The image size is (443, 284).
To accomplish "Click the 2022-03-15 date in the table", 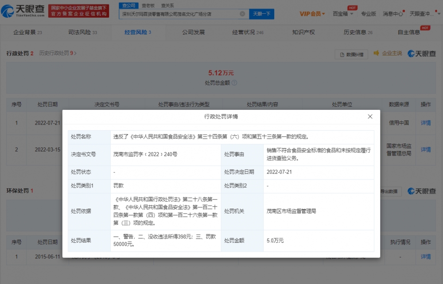I will click(x=47, y=149).
